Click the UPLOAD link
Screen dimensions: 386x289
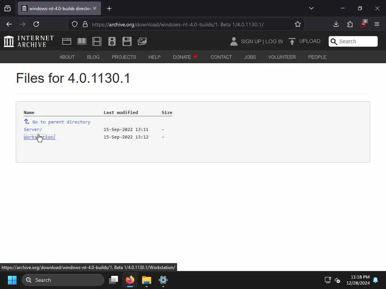pos(305,41)
